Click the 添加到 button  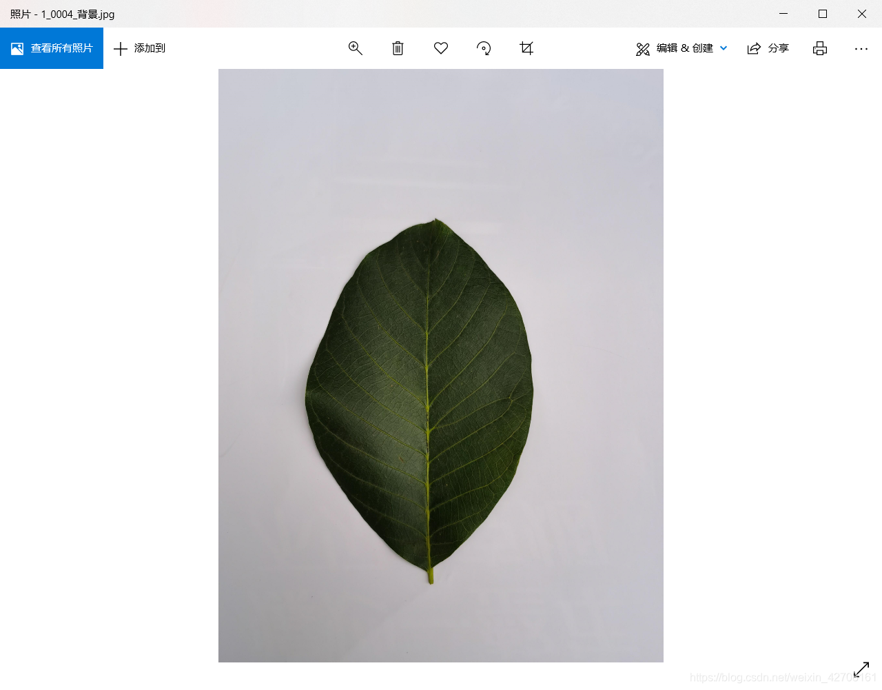tap(139, 48)
